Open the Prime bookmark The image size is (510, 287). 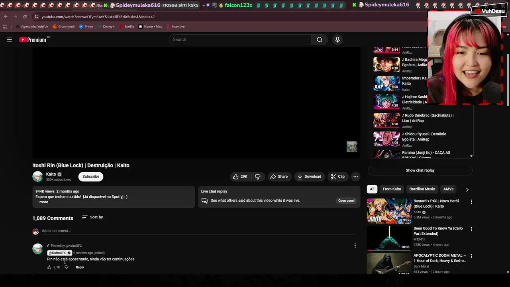click(x=86, y=27)
